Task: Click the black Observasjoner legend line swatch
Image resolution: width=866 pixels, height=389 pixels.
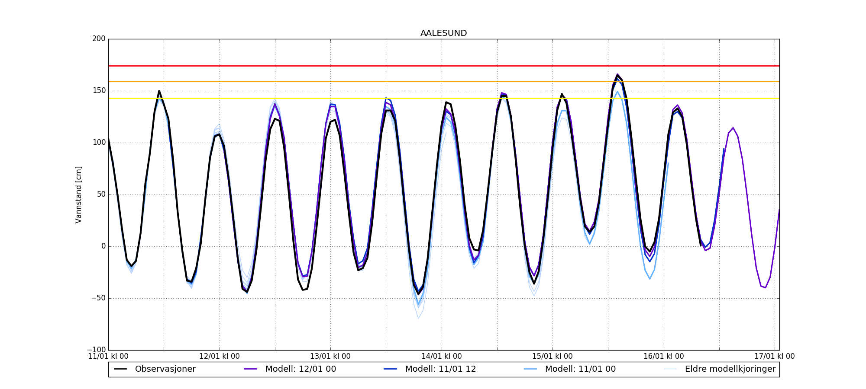Action: click(120, 369)
